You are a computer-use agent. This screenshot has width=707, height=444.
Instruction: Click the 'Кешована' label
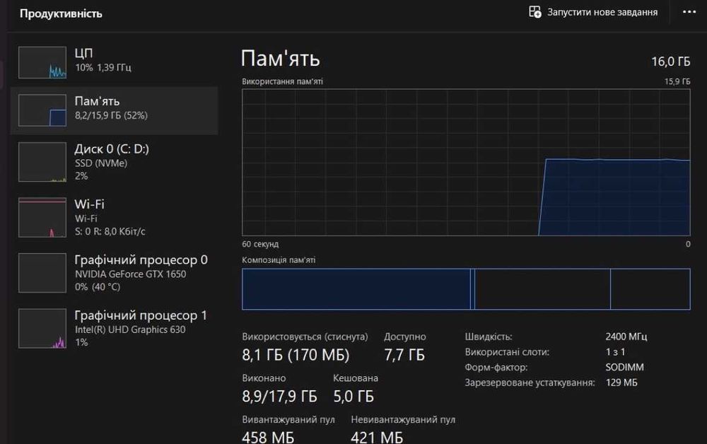[356, 378]
